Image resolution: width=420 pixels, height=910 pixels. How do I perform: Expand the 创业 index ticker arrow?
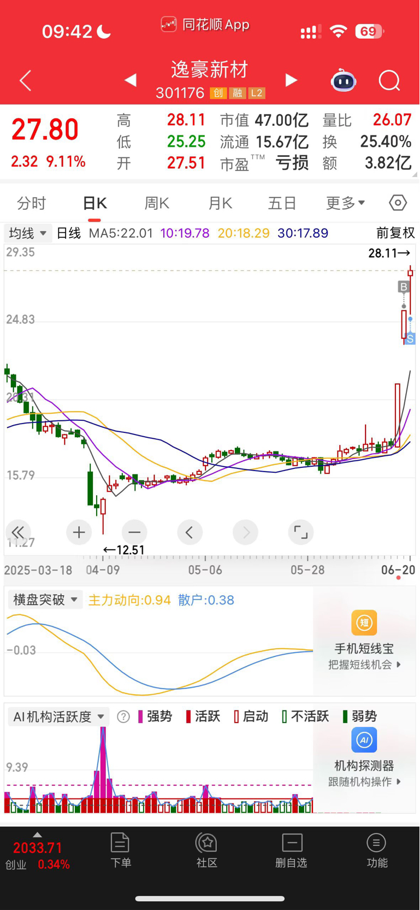click(37, 835)
